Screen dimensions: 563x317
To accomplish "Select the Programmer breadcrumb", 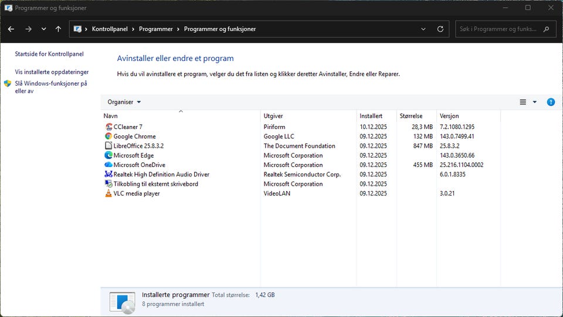I will pyautogui.click(x=156, y=29).
